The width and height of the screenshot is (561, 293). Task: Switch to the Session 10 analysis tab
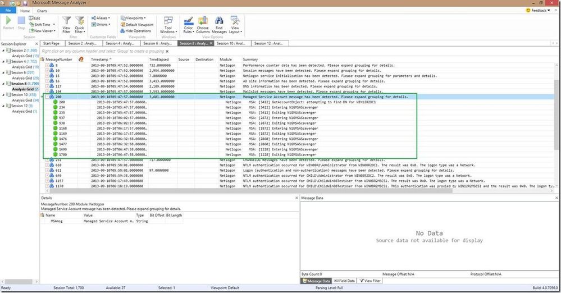pyautogui.click(x=231, y=43)
